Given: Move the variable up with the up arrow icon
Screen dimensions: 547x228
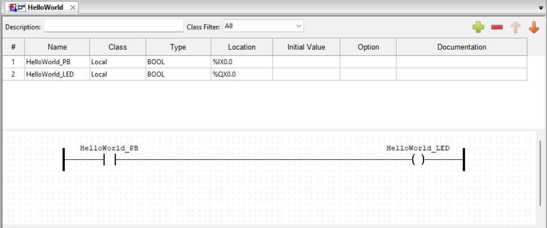Looking at the screenshot, I should 515,27.
